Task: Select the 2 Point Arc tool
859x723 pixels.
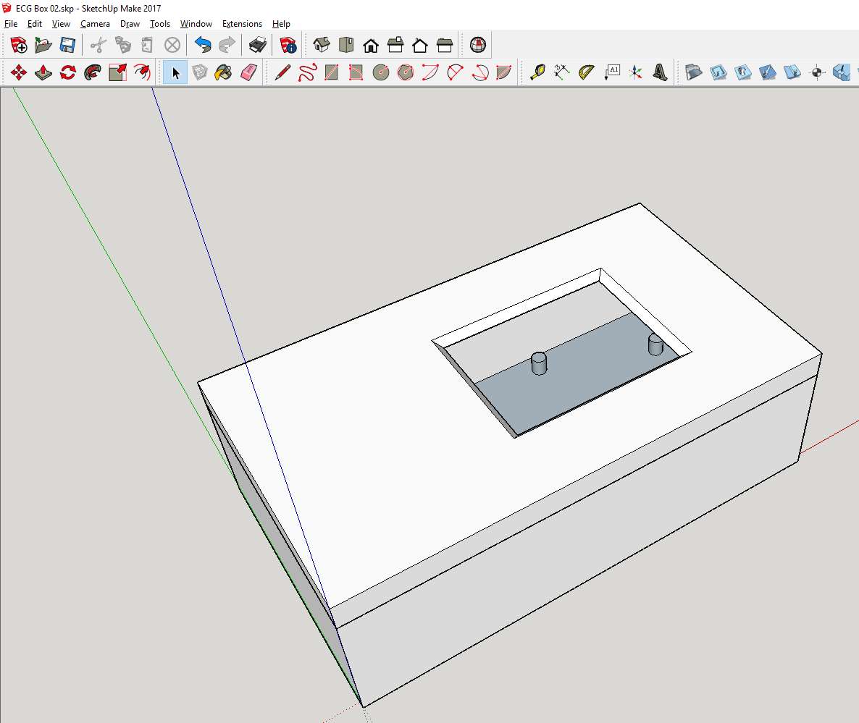Action: click(x=454, y=72)
